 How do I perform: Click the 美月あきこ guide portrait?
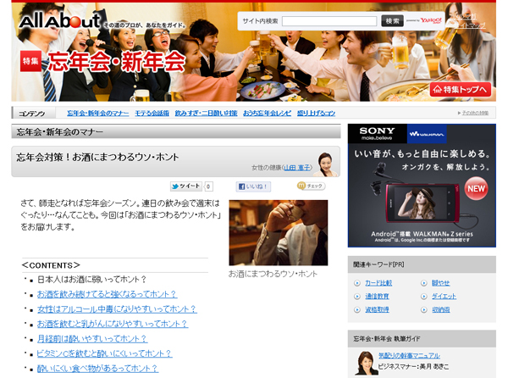coord(367,362)
